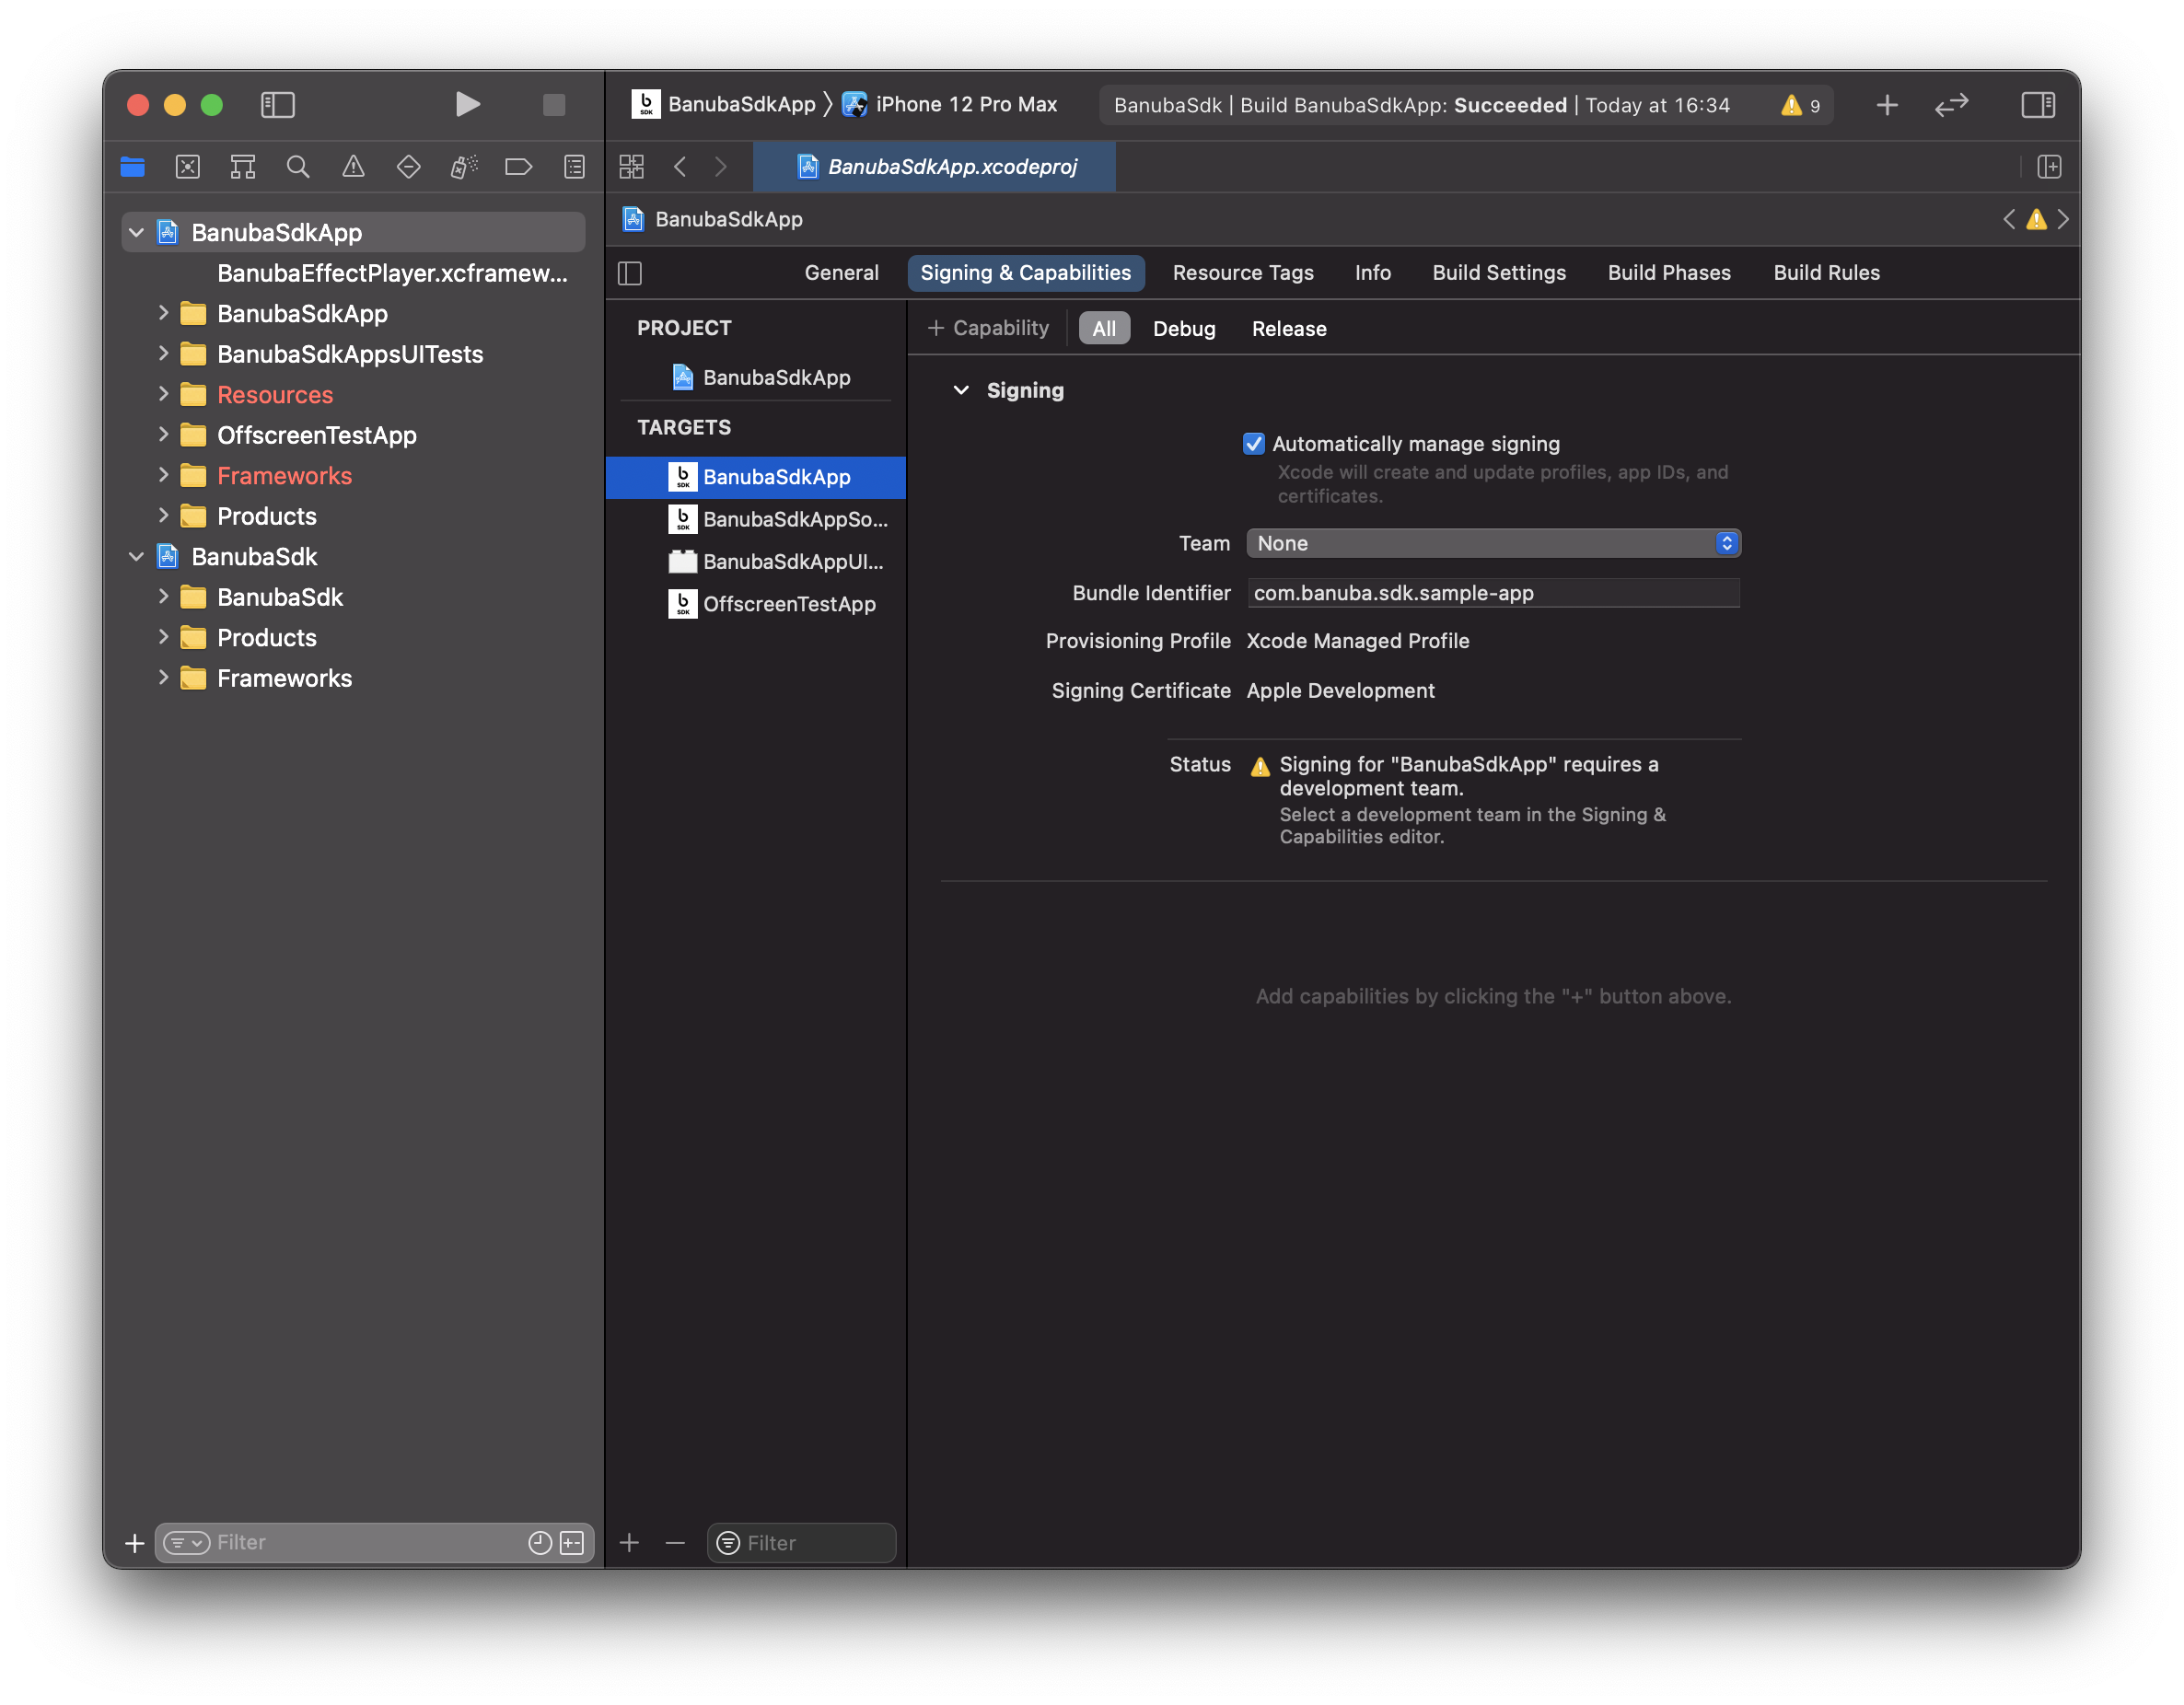Add editor on right
Viewport: 2184px width, 1705px height.
2049,166
